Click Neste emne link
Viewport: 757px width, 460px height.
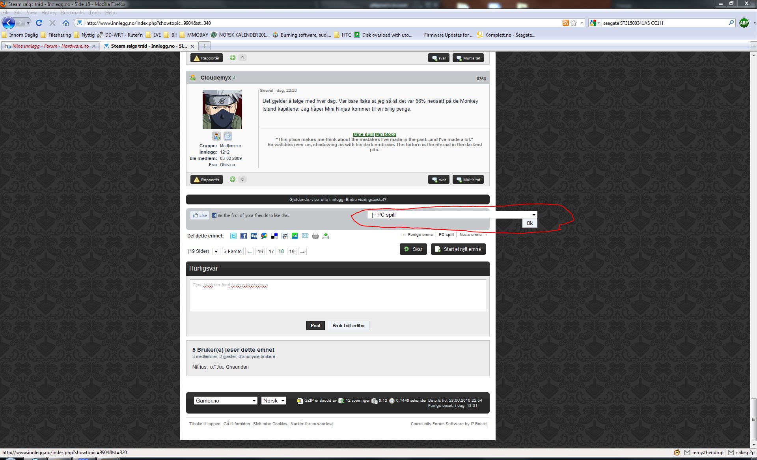point(473,235)
